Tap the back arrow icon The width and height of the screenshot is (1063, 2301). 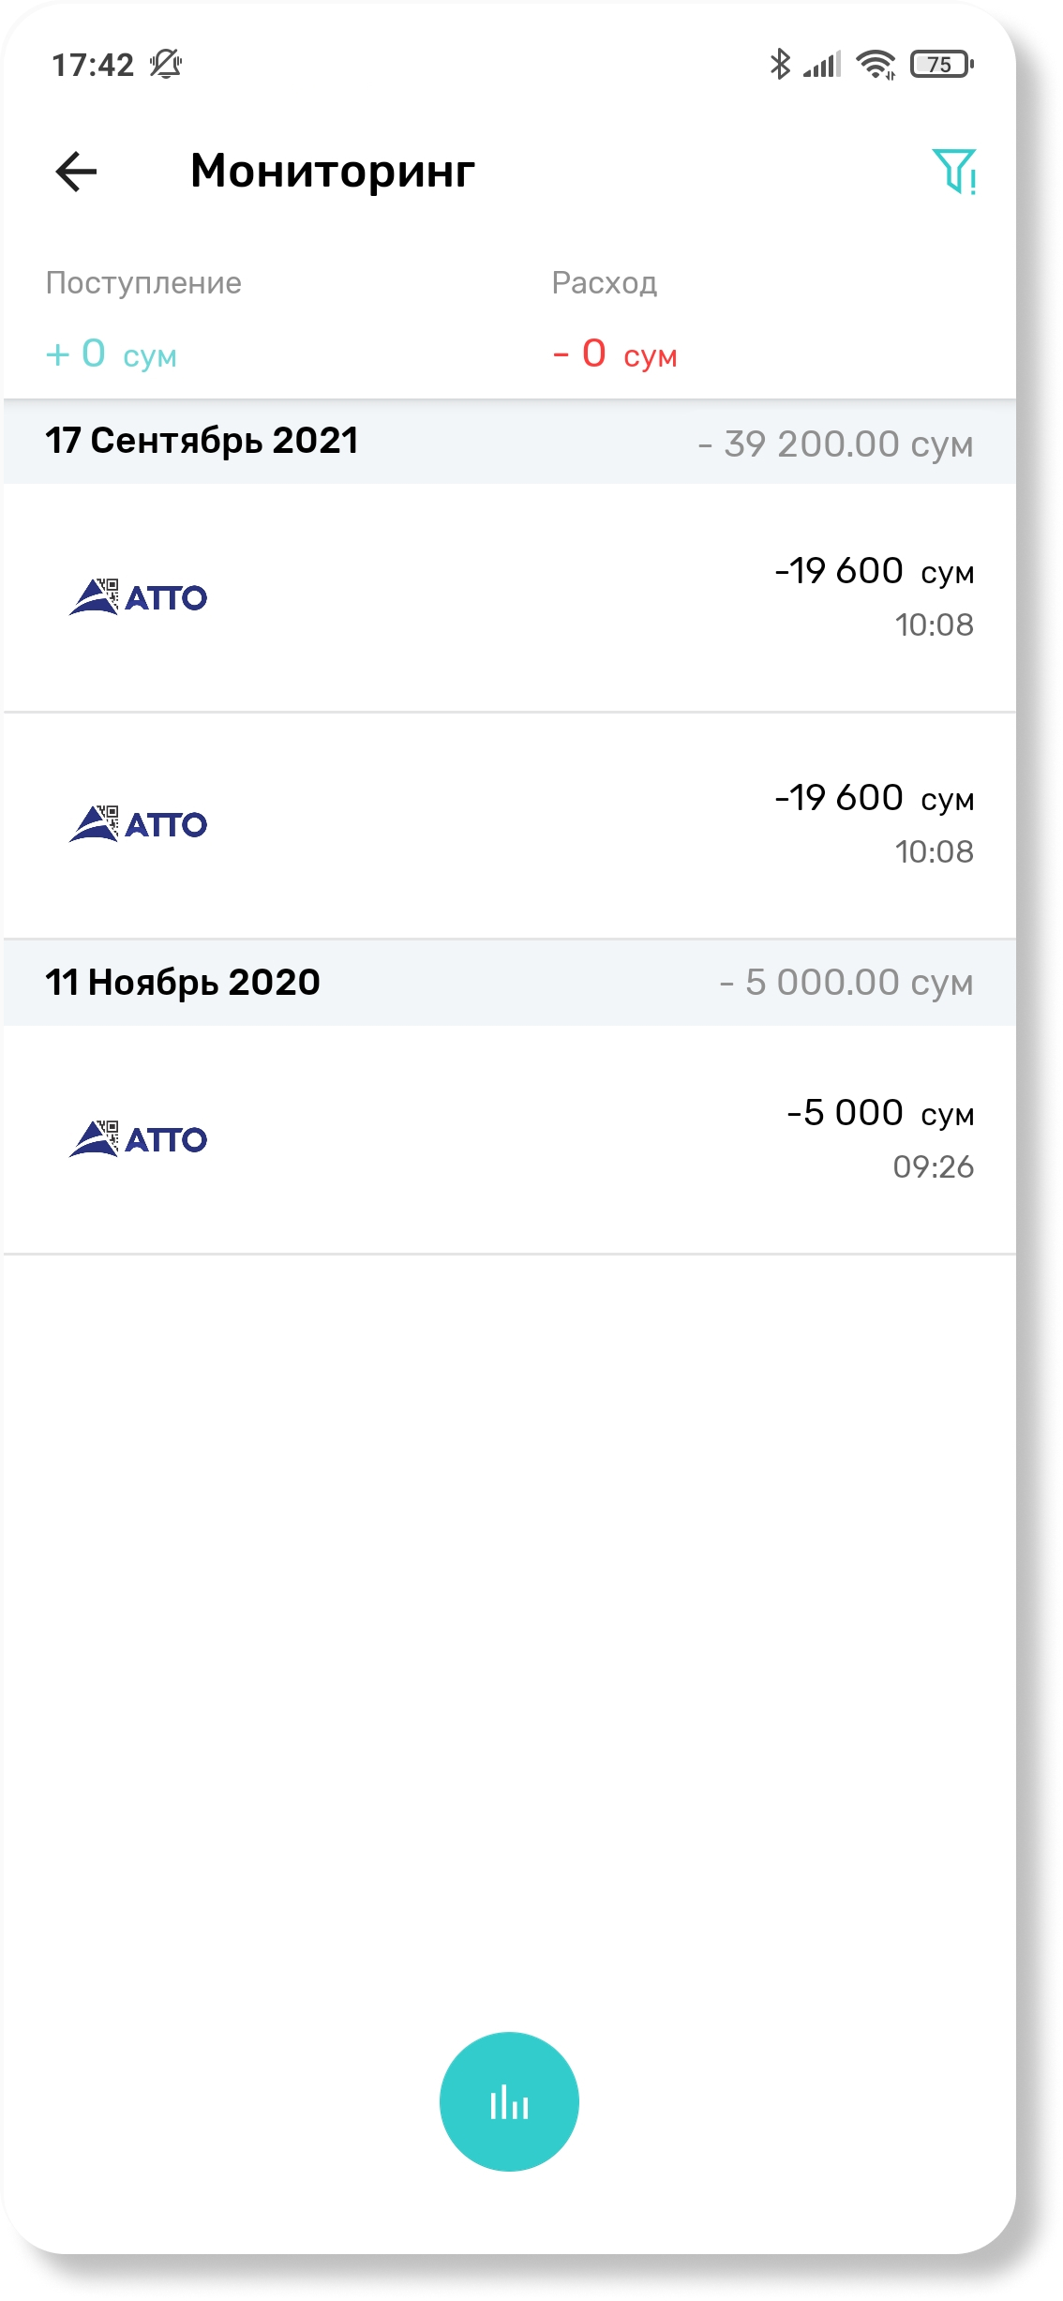point(76,172)
